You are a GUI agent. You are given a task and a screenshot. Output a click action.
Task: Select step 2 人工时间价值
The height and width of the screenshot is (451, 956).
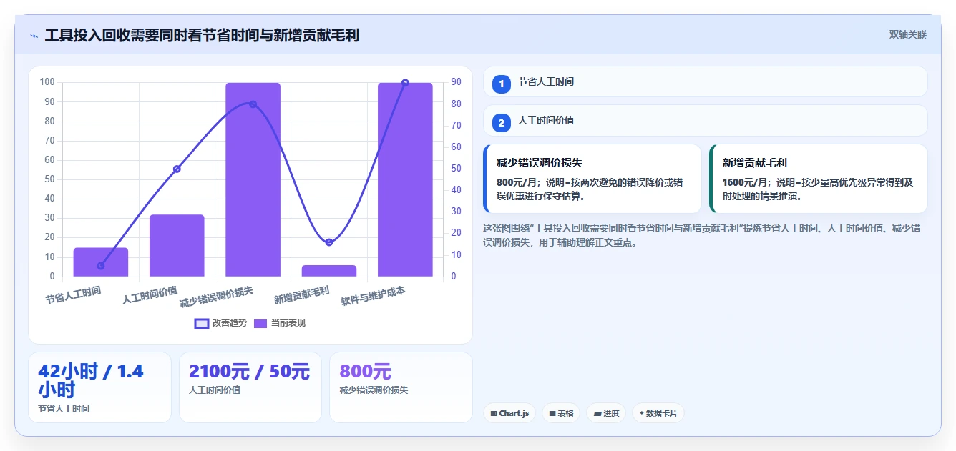click(x=705, y=121)
